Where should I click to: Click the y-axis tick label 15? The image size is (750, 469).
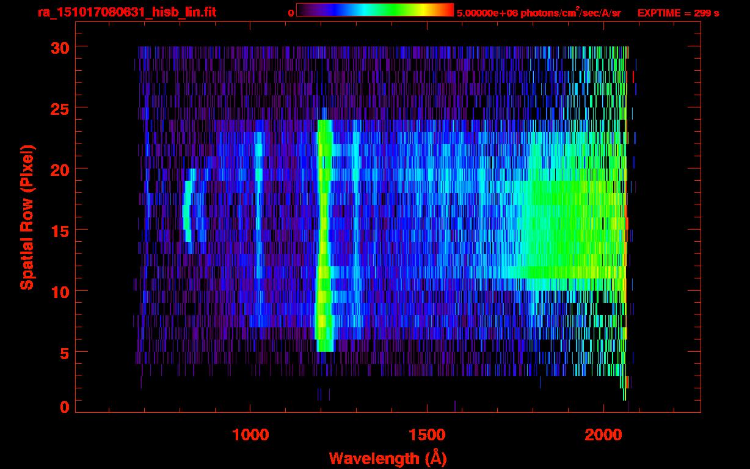coord(59,230)
